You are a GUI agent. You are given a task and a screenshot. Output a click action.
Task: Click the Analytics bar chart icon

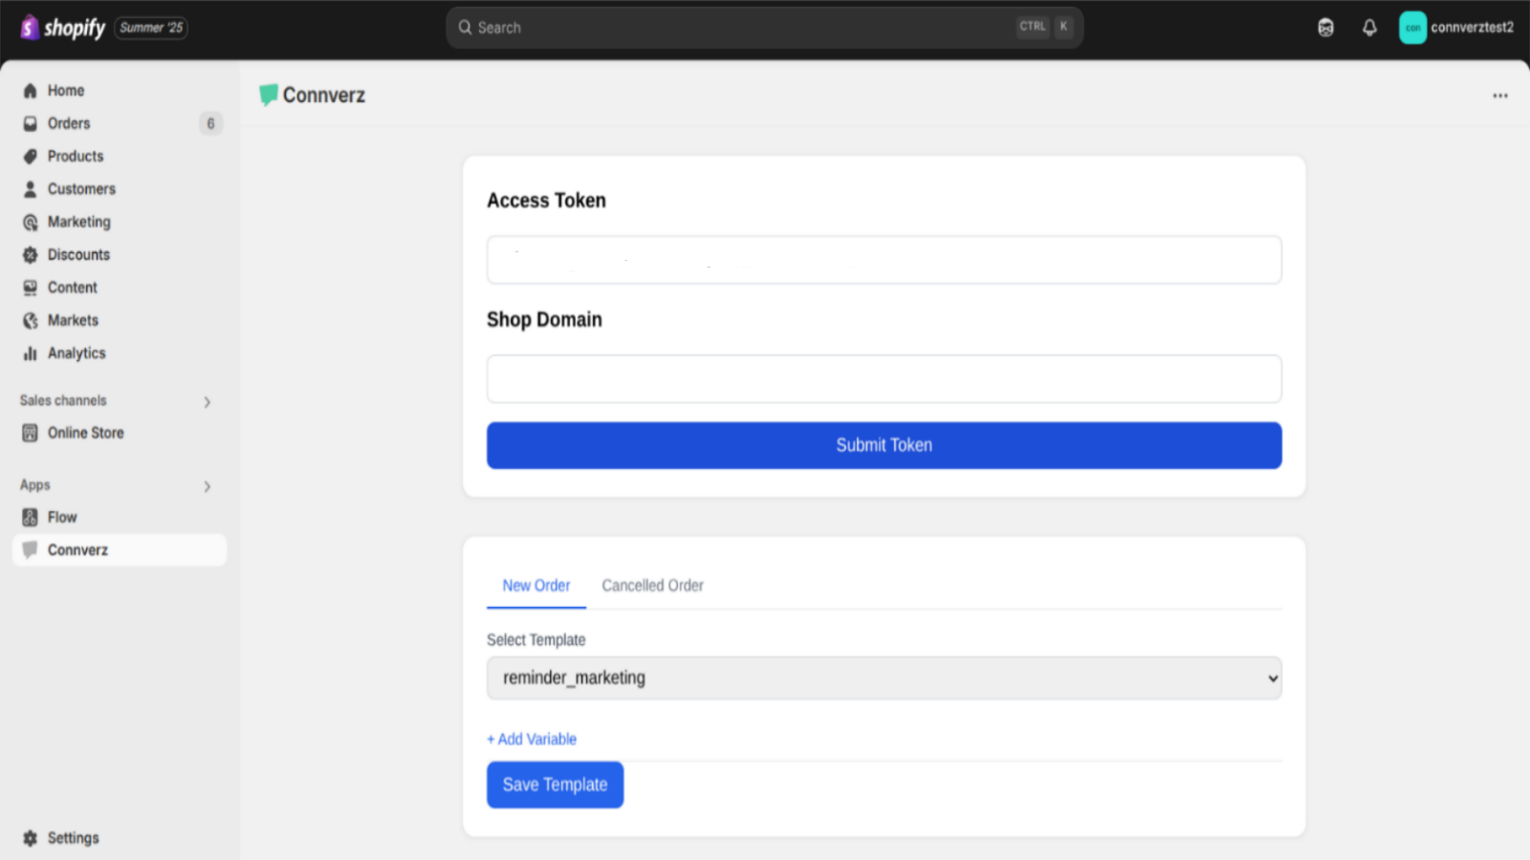click(x=31, y=354)
